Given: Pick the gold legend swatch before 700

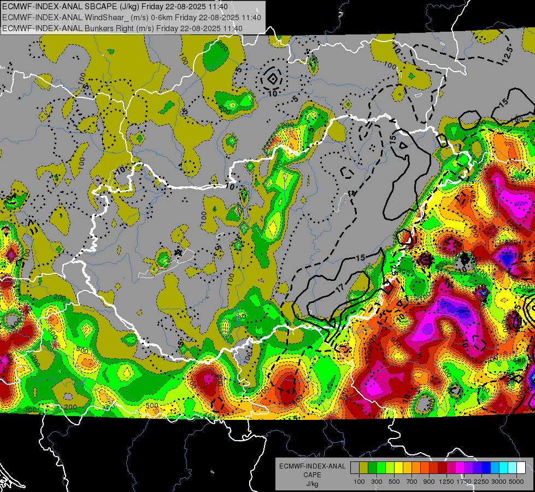Looking at the screenshot, I should click(x=407, y=468).
